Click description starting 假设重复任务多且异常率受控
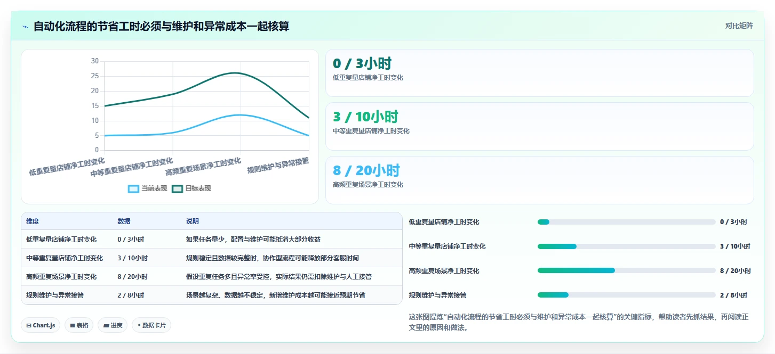The image size is (775, 354). click(279, 277)
